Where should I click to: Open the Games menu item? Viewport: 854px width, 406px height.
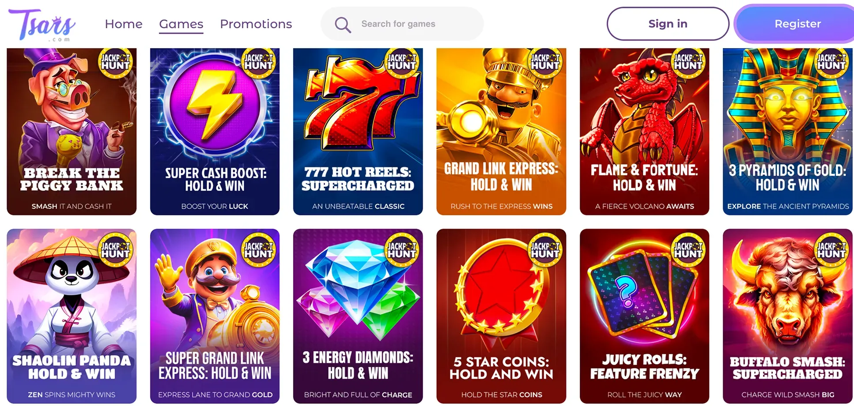tap(181, 24)
